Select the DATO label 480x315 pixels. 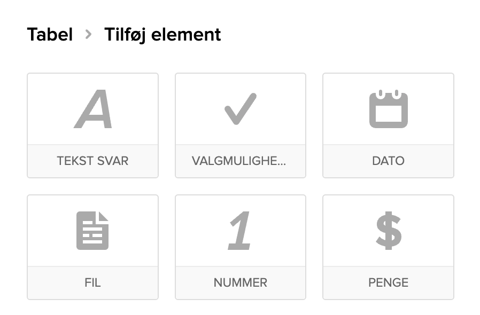click(x=388, y=161)
